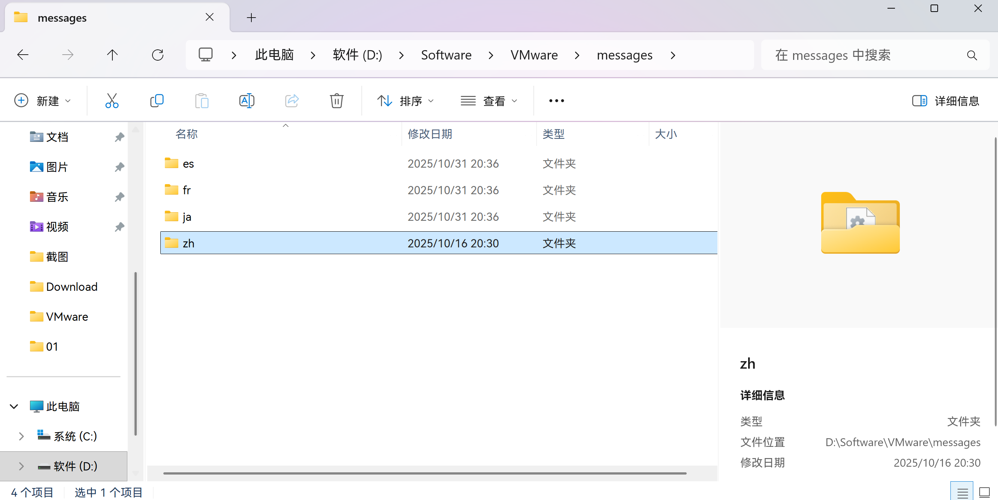Switch to large thumbnails view icon

tap(985, 492)
